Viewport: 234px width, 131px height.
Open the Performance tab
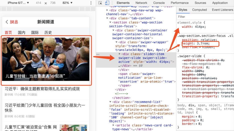tap(180, 3)
